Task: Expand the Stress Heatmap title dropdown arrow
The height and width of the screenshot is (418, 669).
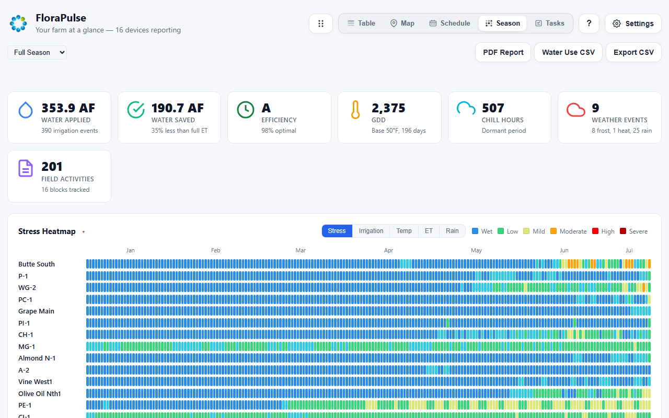Action: tap(84, 232)
